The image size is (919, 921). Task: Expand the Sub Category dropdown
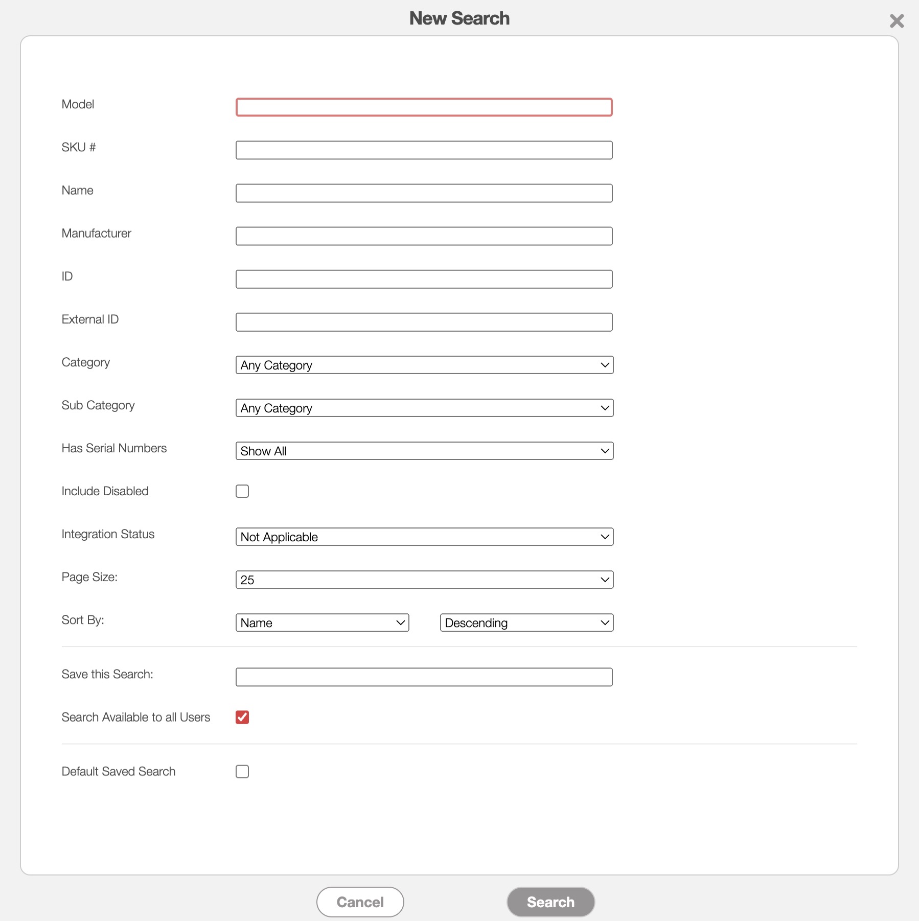tap(424, 408)
